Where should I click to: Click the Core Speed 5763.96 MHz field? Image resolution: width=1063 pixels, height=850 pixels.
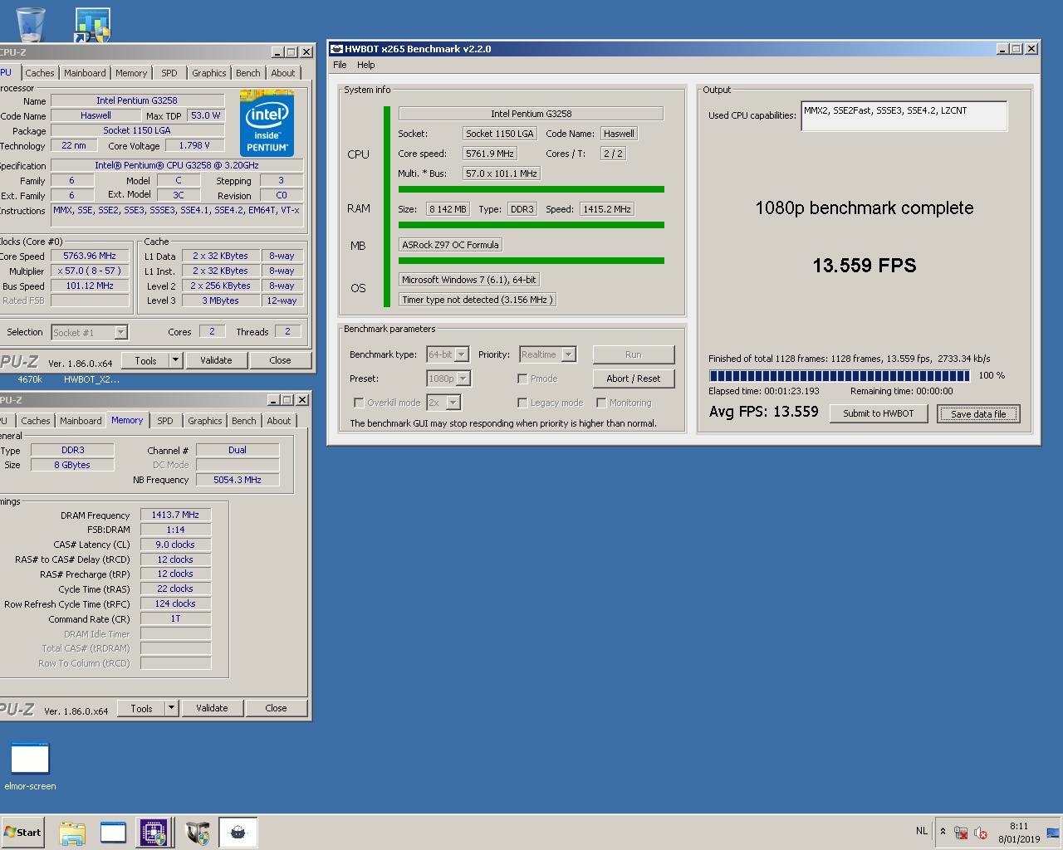[x=90, y=256]
